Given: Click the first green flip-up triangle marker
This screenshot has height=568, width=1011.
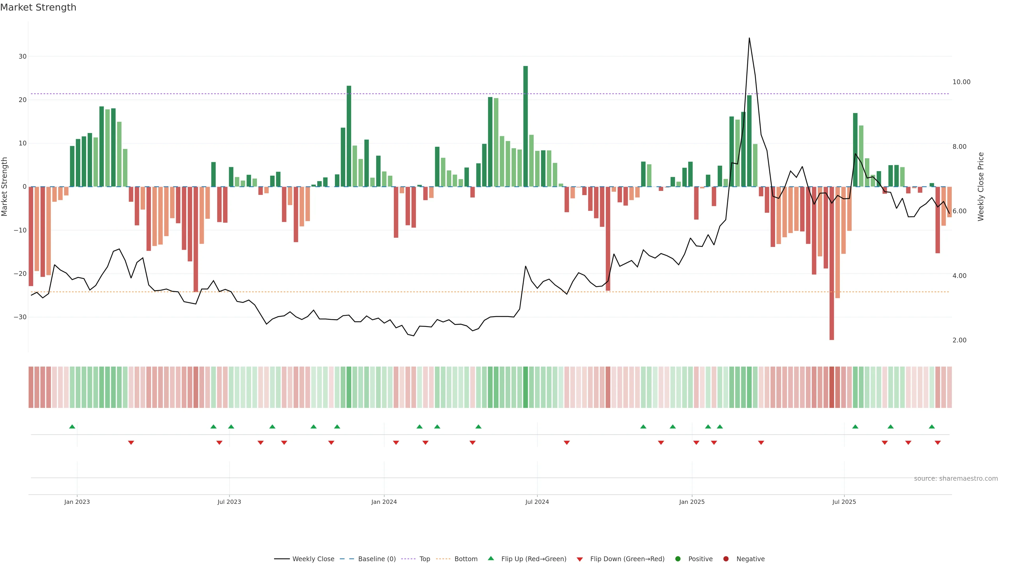Looking at the screenshot, I should point(72,427).
